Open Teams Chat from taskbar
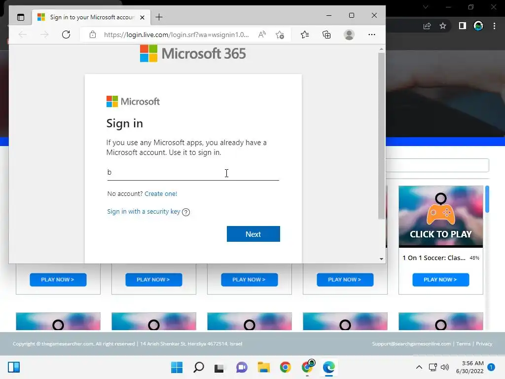The image size is (505, 379). [242, 367]
